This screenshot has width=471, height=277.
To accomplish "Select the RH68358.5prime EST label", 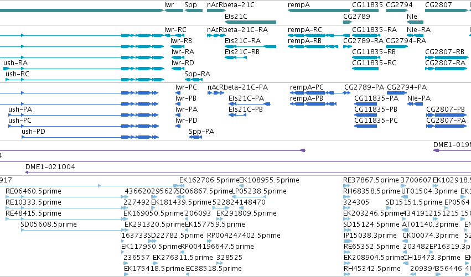I will tap(371, 191).
